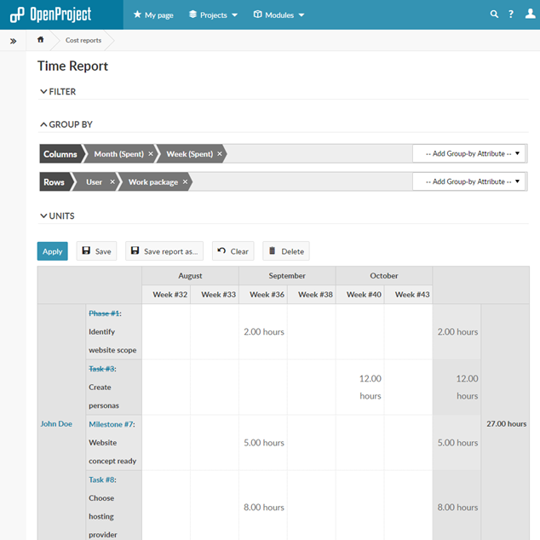
Task: Expand the UNITS section
Action: 57,216
